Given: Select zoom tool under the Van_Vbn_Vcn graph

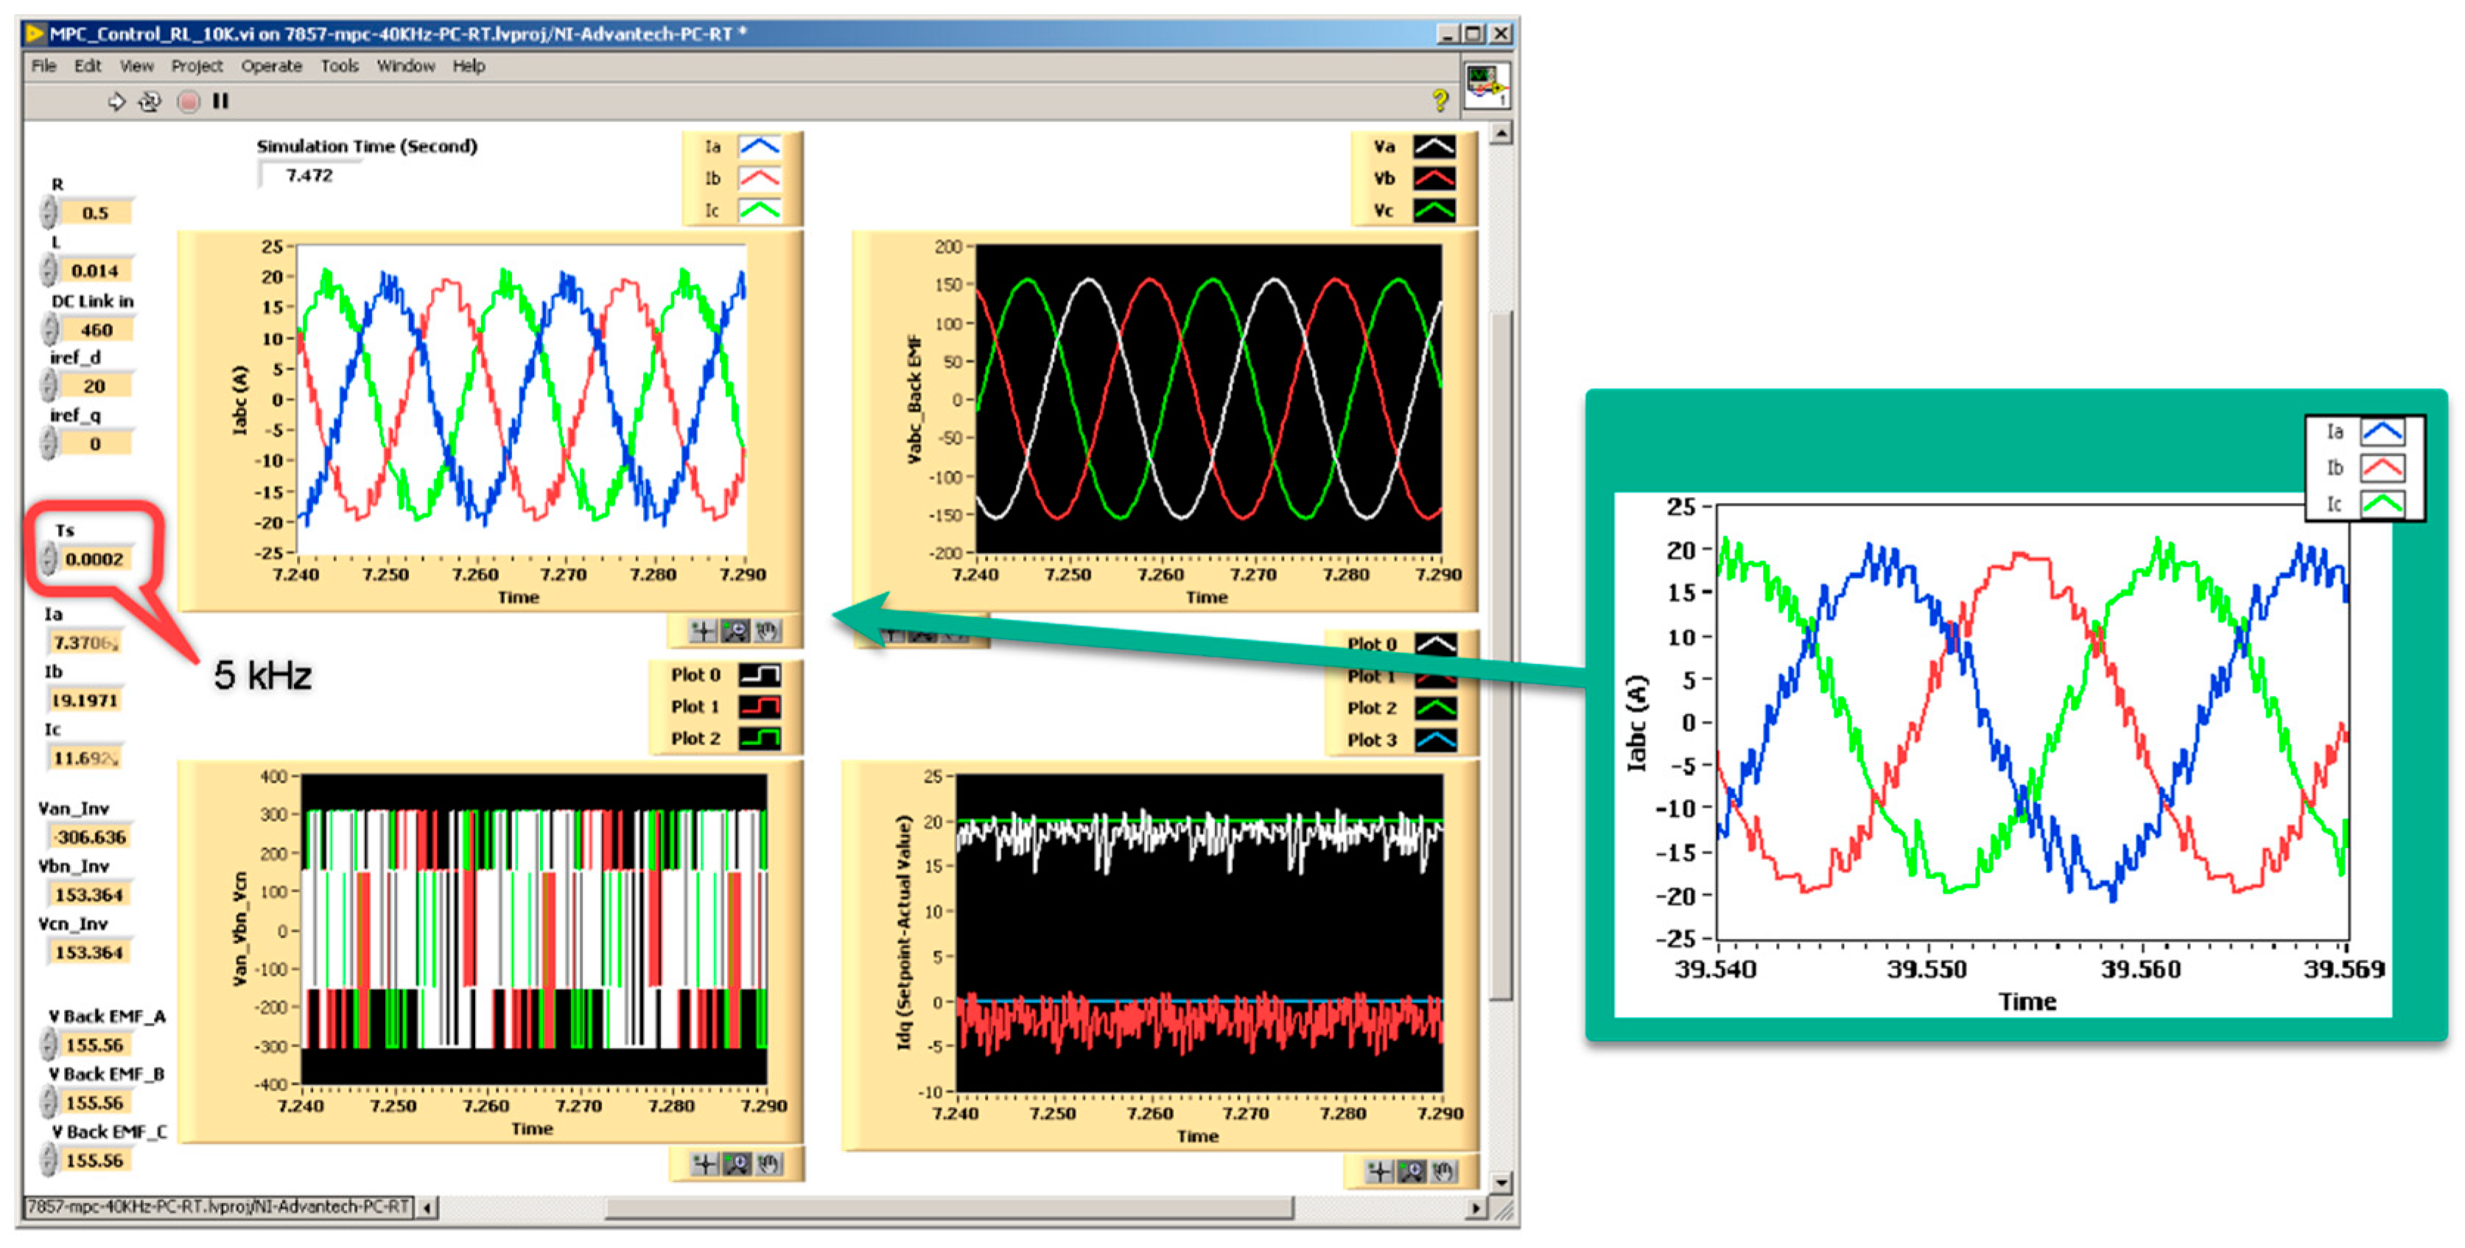Looking at the screenshot, I should click(x=737, y=1163).
